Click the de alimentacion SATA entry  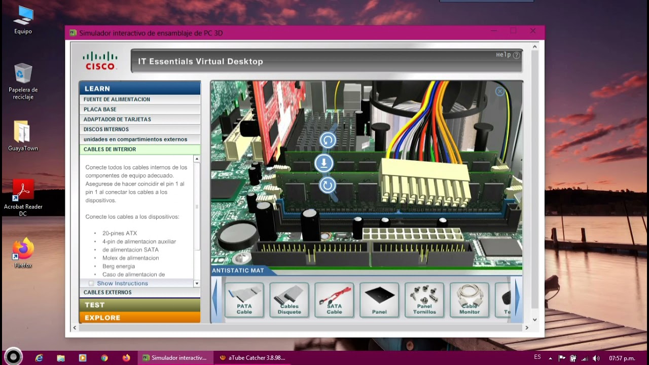click(x=130, y=250)
